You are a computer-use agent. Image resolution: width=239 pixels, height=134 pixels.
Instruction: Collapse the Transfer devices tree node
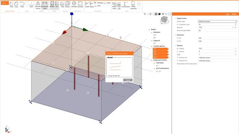click(x=152, y=46)
